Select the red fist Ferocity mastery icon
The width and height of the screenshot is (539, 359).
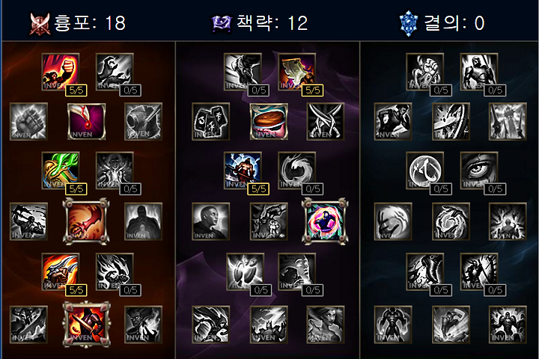[x=61, y=72]
